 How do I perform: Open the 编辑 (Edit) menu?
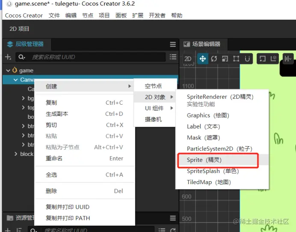(x=71, y=15)
